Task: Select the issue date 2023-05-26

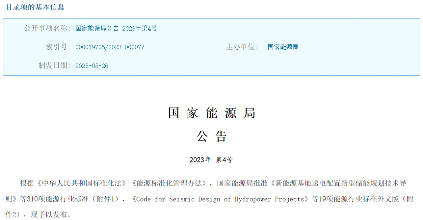Action: coord(92,66)
